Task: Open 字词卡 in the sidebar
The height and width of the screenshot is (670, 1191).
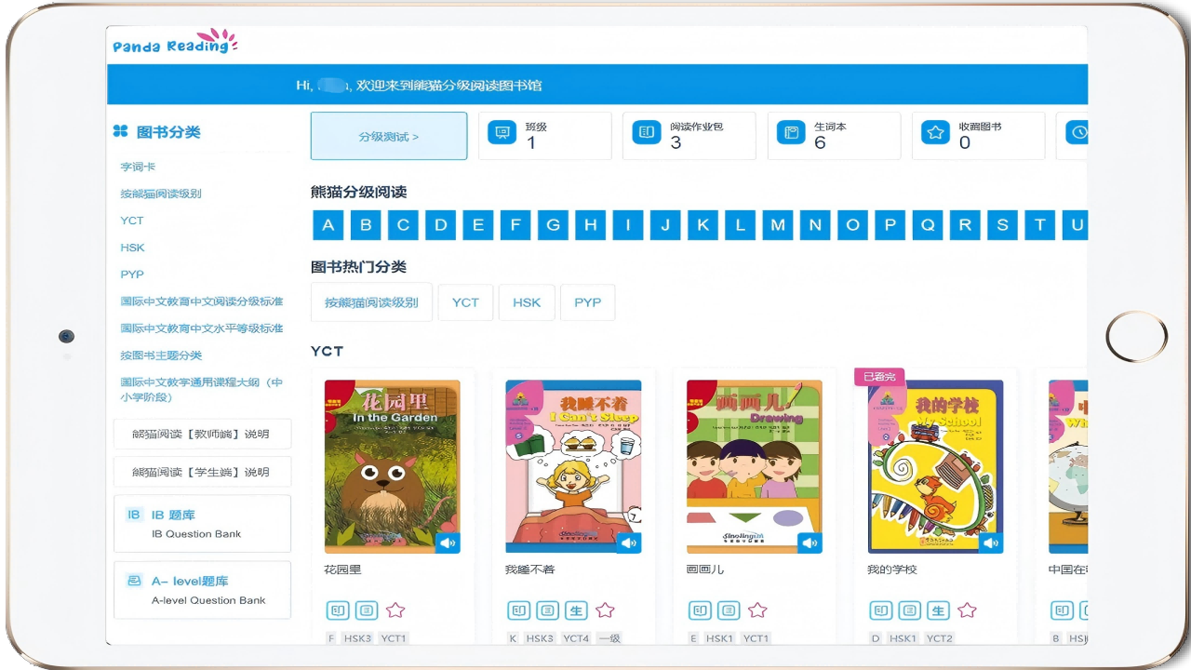Action: coord(138,167)
